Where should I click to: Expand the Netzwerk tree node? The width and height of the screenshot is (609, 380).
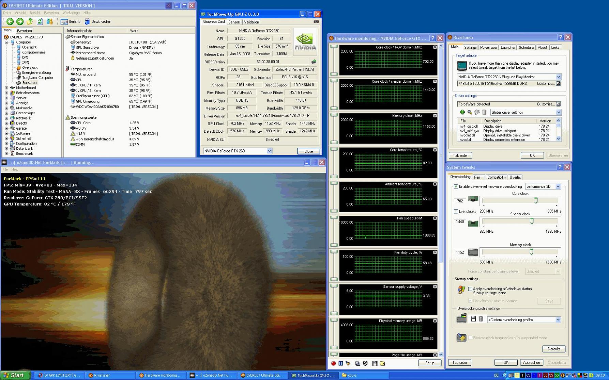[x=6, y=118]
